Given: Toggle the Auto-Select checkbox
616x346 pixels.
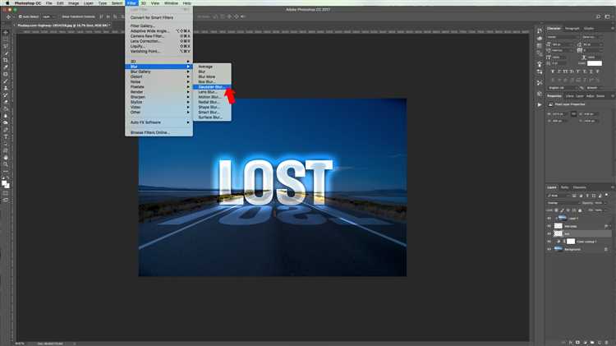Looking at the screenshot, I should [x=21, y=16].
